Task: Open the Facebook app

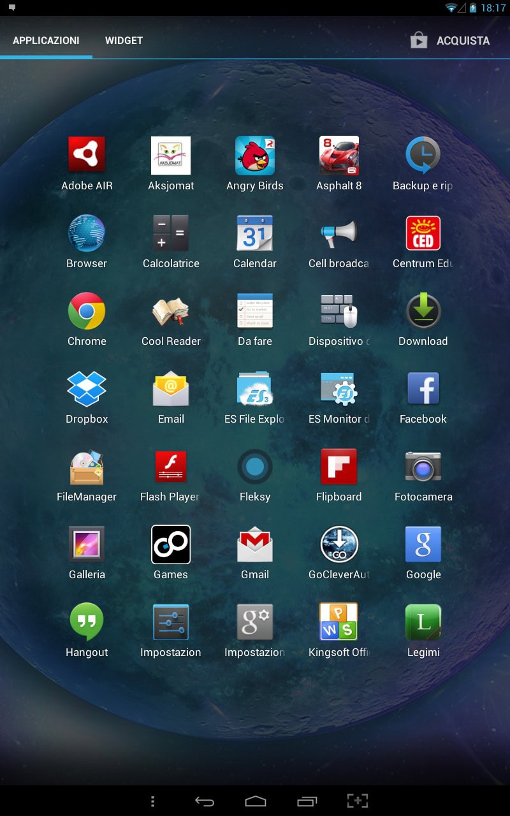Action: pyautogui.click(x=423, y=388)
